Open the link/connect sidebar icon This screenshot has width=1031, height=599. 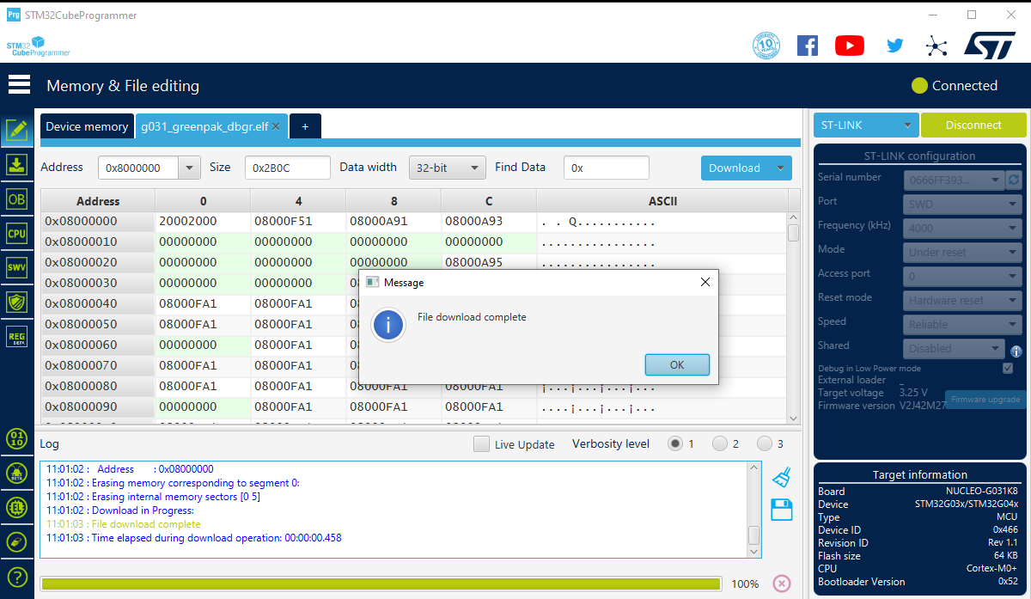pyautogui.click(x=16, y=541)
